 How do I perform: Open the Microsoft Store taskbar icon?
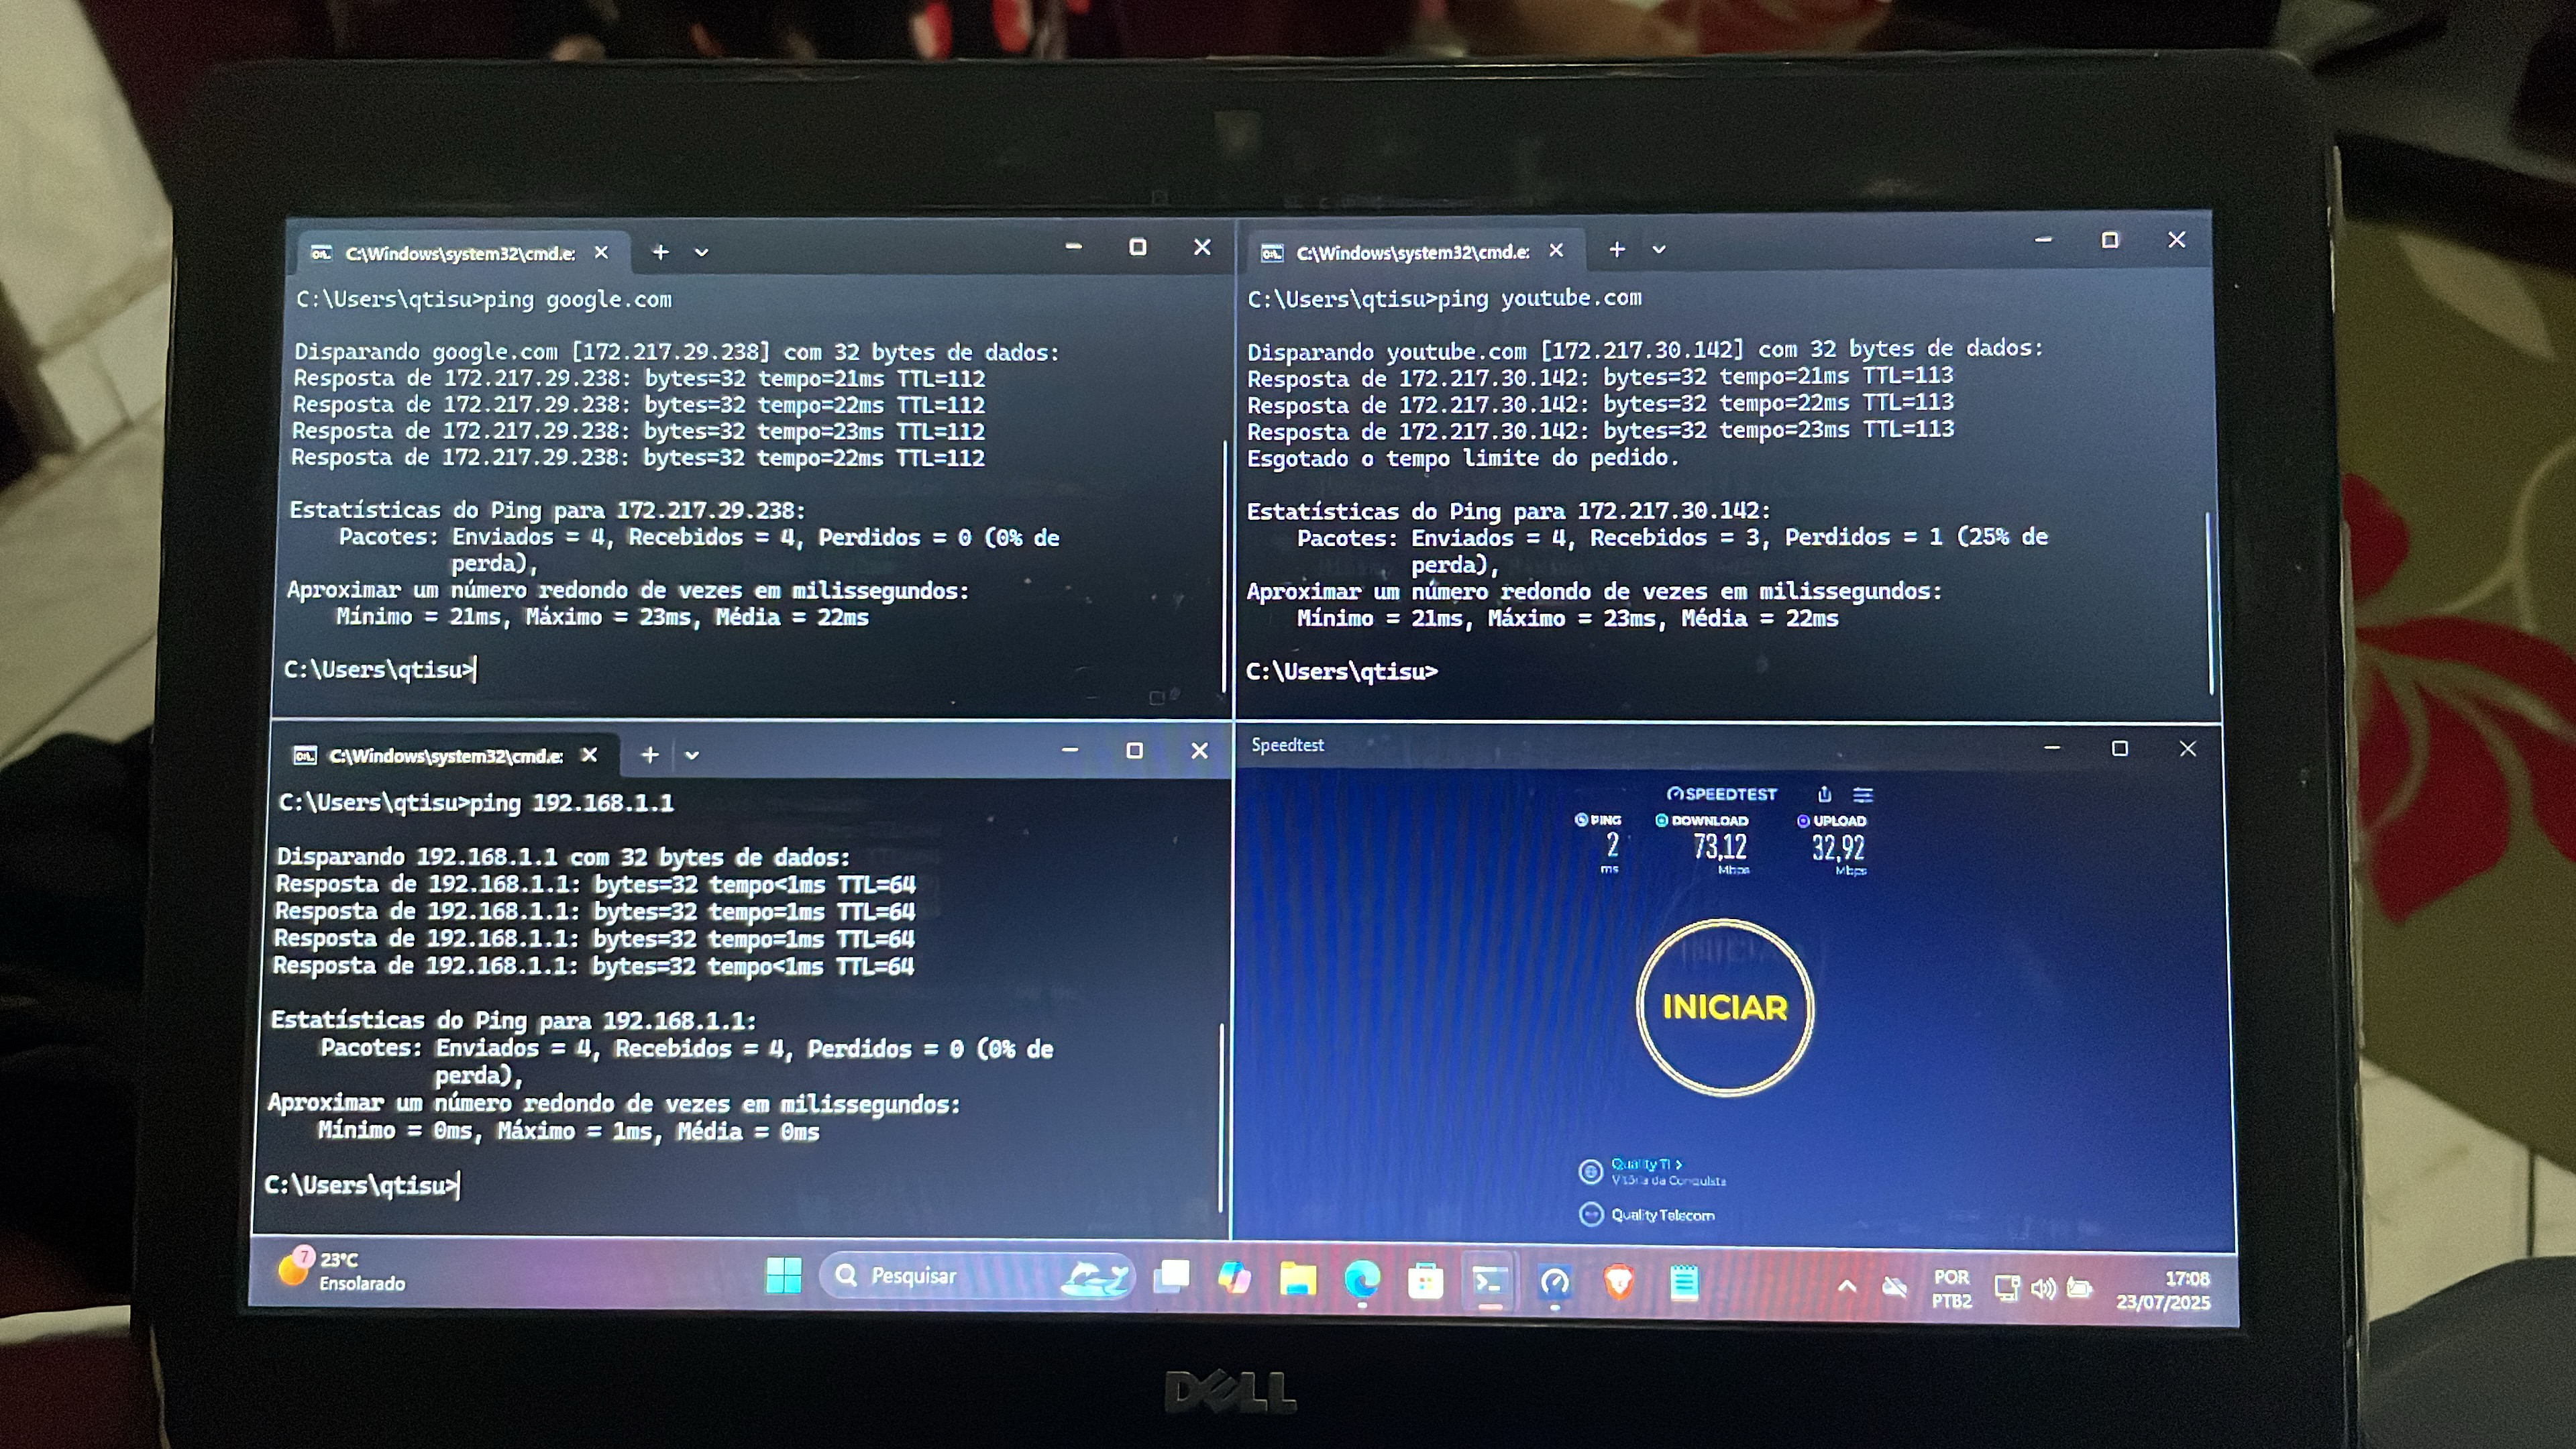(x=1425, y=1282)
